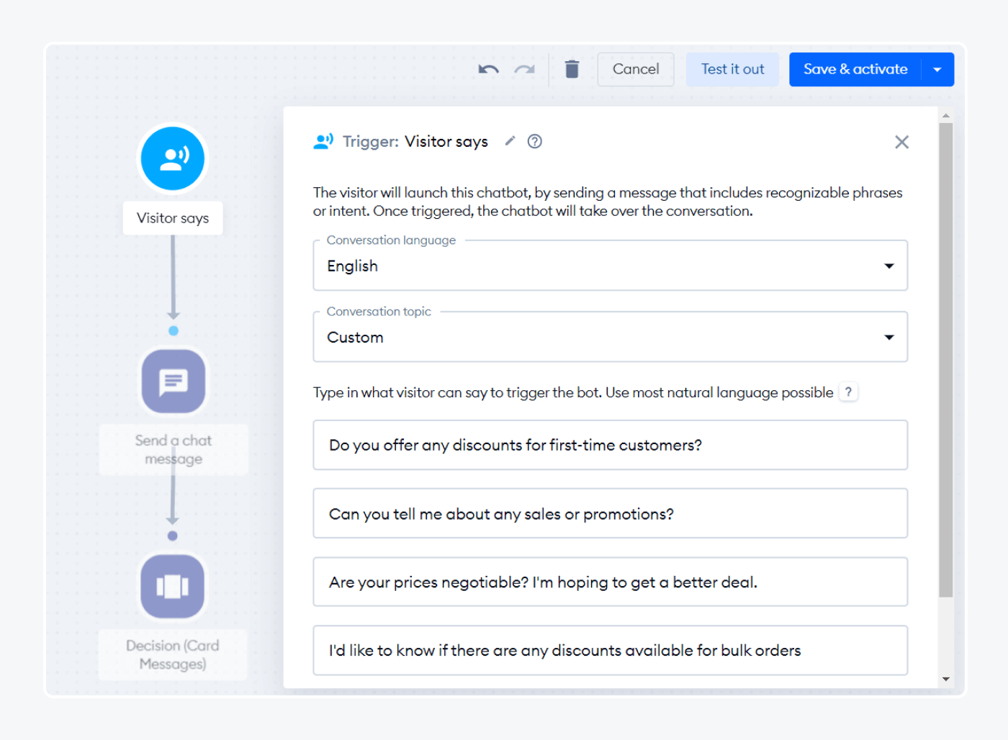Click the blue connector dot above chat message node

(x=173, y=331)
